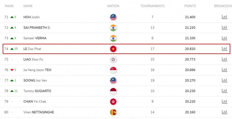Show LE Duc Phat points breakdown icon
The width and height of the screenshot is (232, 119).
coord(225,49)
